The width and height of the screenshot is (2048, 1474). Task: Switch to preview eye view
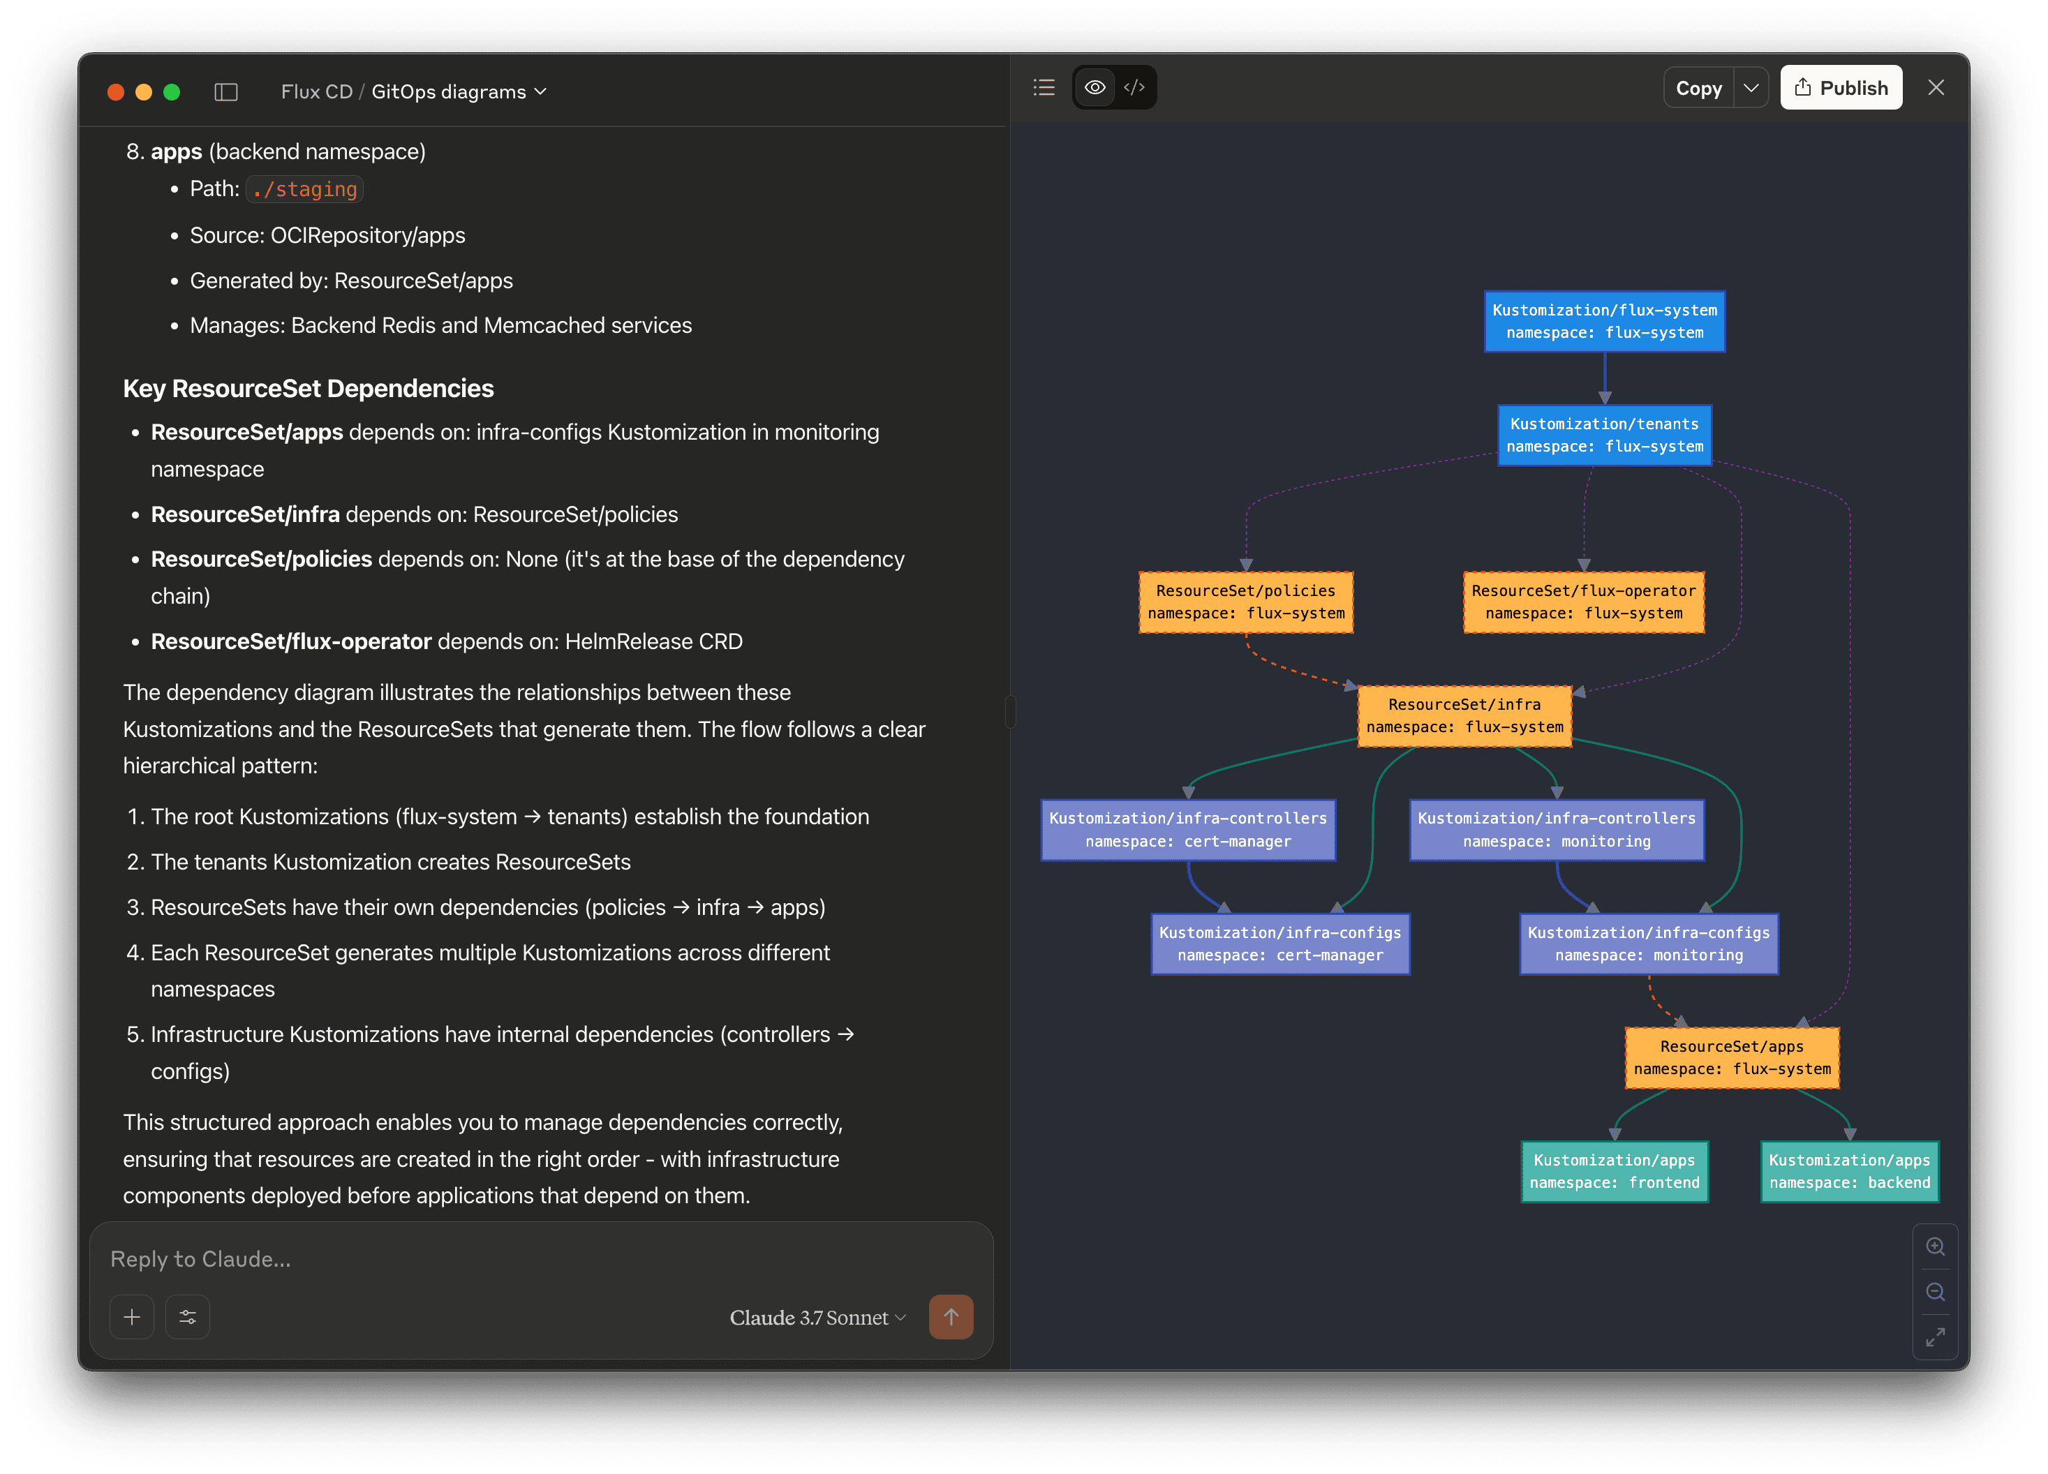tap(1095, 87)
